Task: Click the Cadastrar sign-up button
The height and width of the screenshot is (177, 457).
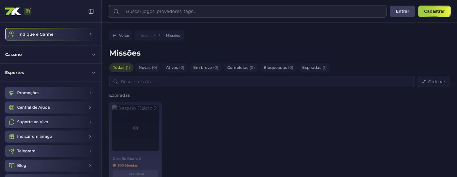Action: [x=434, y=11]
